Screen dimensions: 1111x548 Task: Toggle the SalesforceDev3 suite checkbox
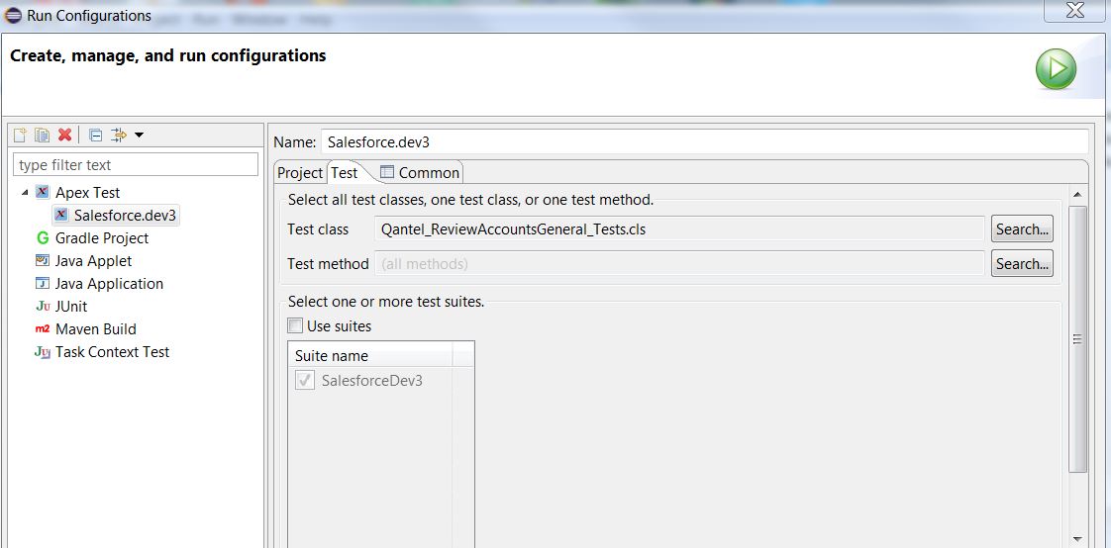(x=305, y=381)
